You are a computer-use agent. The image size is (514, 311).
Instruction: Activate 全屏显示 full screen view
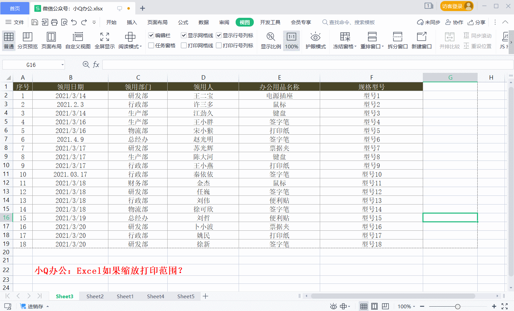[x=104, y=40]
